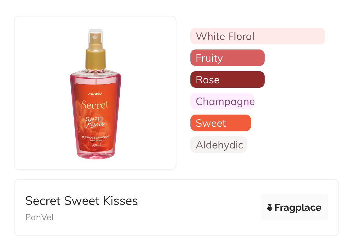Viewport: 353px width, 250px height.
Task: Select the gray Aldehydic accord tag
Action: 219,145
